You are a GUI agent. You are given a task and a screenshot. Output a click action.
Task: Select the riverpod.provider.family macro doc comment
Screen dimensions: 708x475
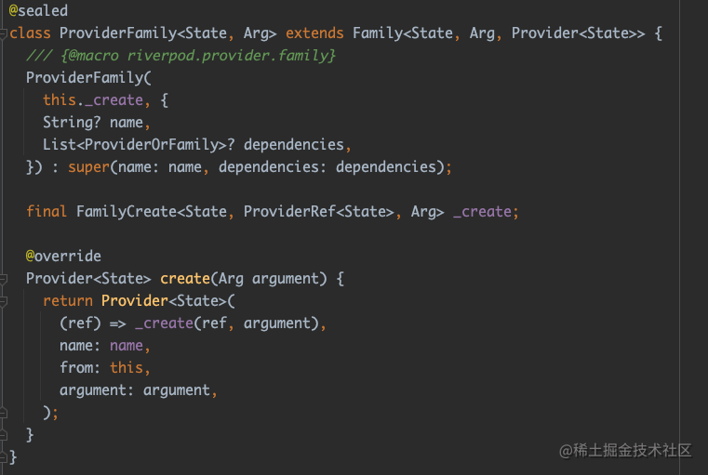180,56
